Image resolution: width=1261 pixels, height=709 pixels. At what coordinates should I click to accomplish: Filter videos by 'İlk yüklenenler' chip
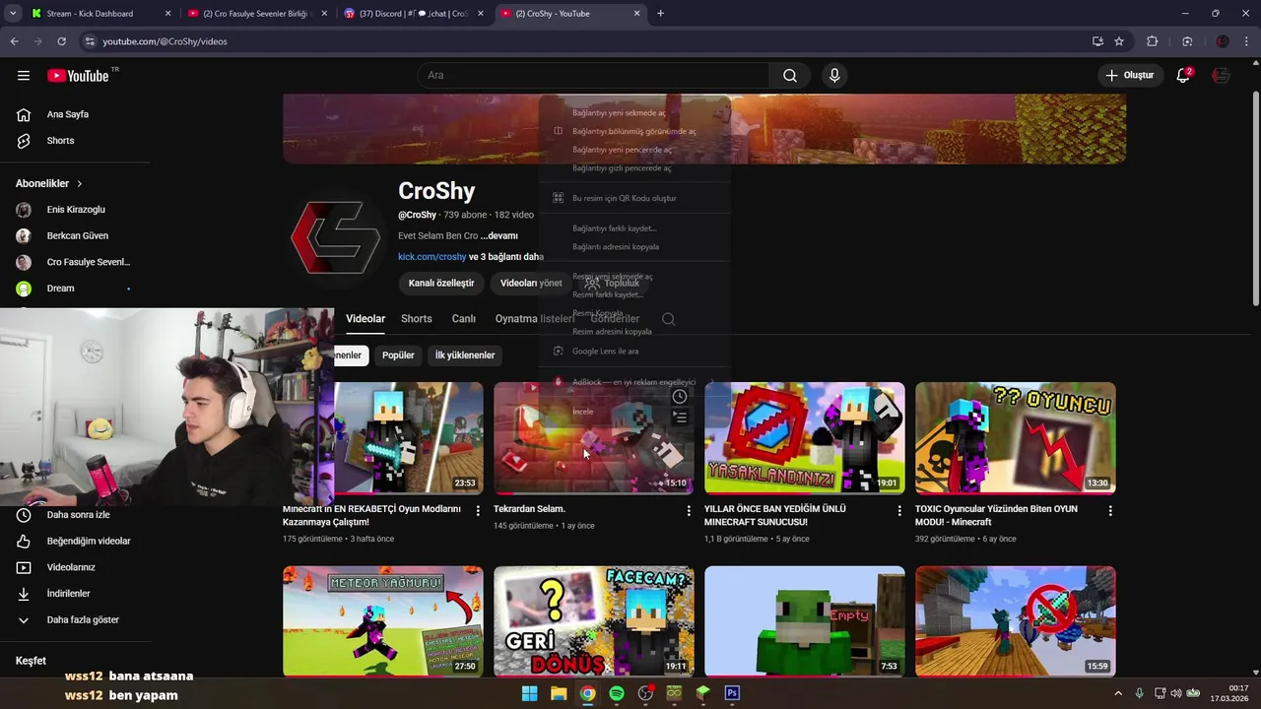coord(465,355)
